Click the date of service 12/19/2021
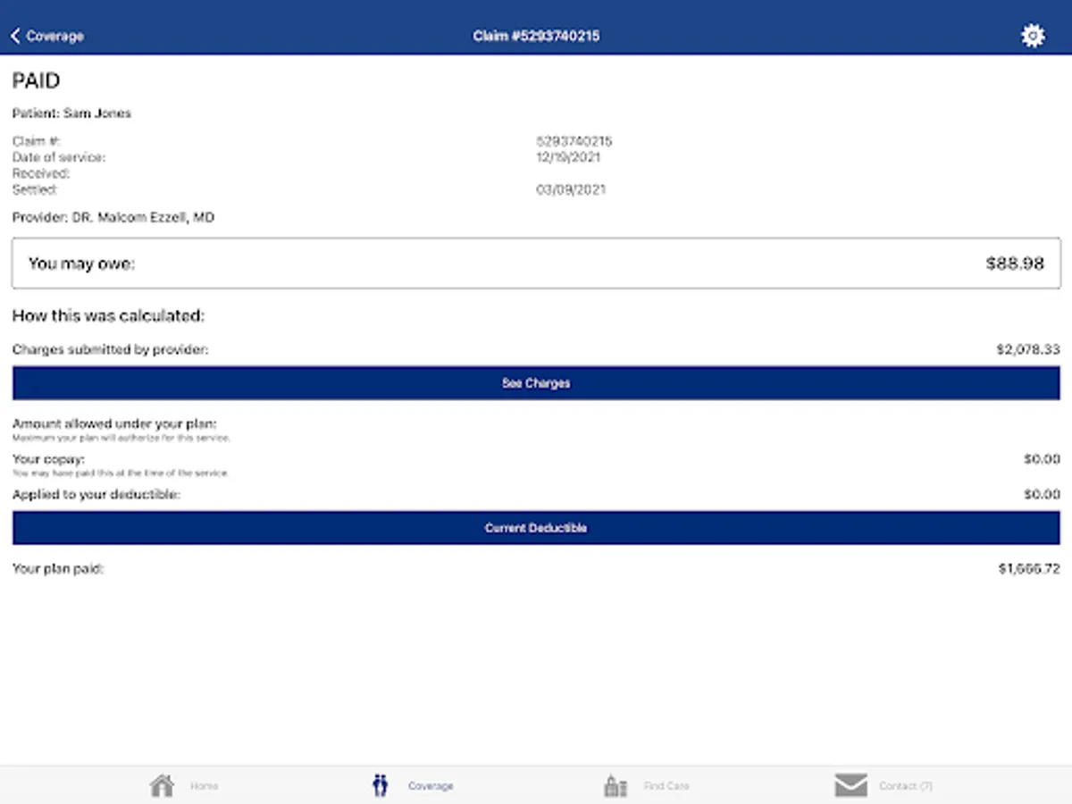Screen dimensions: 1072x804 (568, 157)
